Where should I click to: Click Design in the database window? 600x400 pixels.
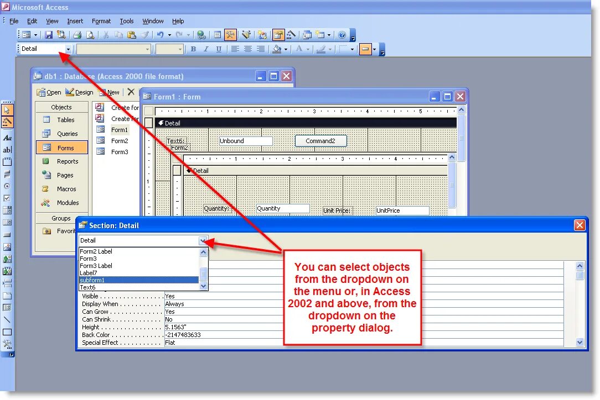pyautogui.click(x=79, y=92)
